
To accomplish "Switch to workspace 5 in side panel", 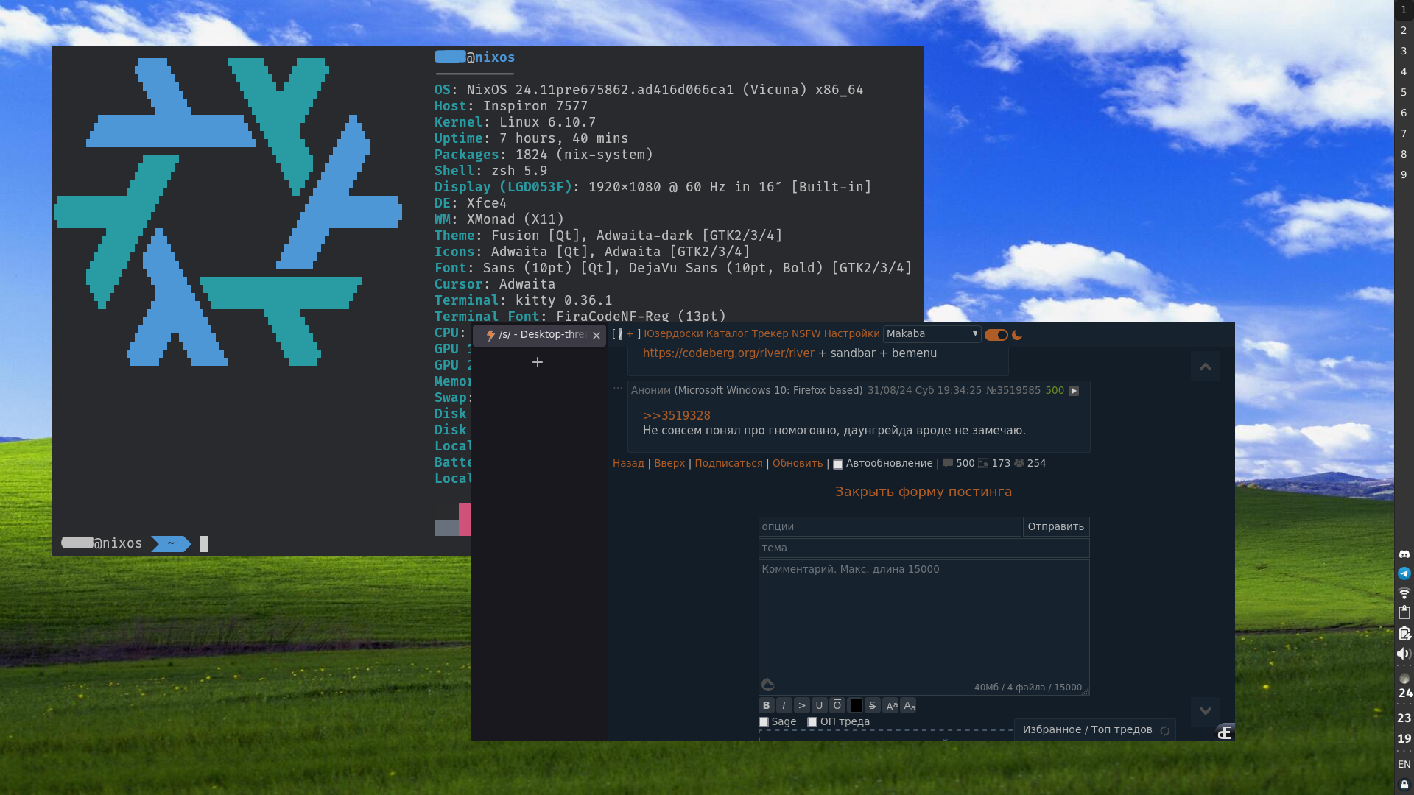I will pos(1404,93).
